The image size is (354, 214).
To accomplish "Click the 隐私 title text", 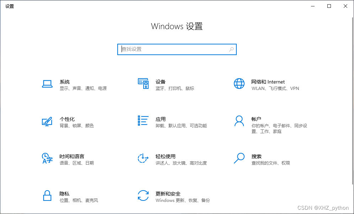I will coord(64,194).
